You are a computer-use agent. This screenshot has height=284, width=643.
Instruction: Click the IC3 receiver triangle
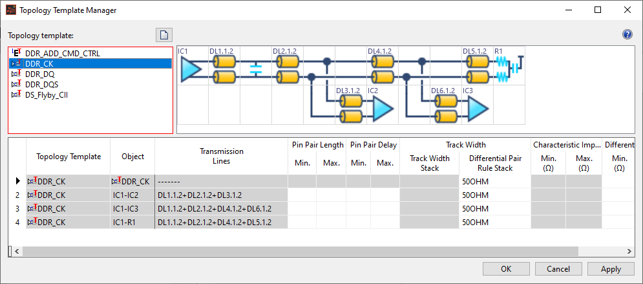tap(478, 110)
